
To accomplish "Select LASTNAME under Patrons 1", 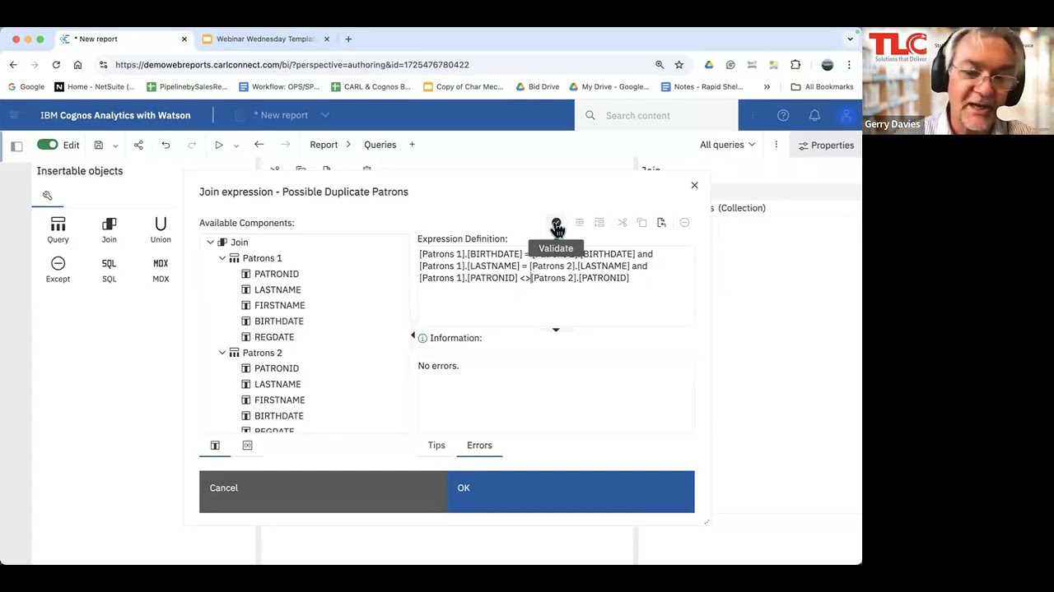I will (277, 289).
